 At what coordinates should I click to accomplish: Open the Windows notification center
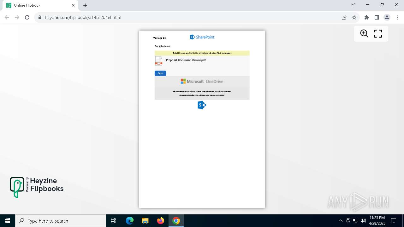coord(394,221)
